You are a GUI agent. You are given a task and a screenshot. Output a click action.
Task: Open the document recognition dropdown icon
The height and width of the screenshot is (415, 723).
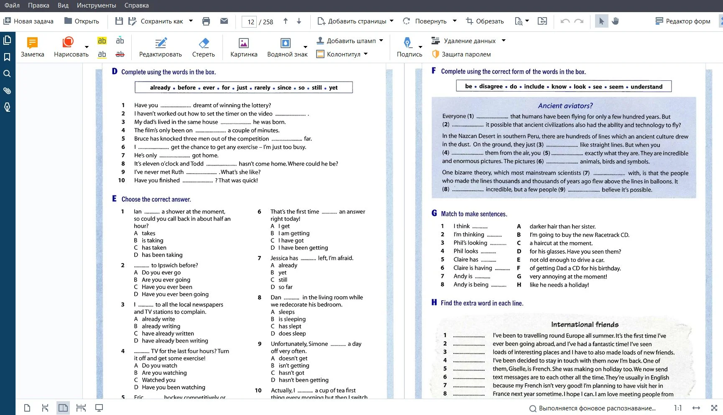(x=522, y=21)
